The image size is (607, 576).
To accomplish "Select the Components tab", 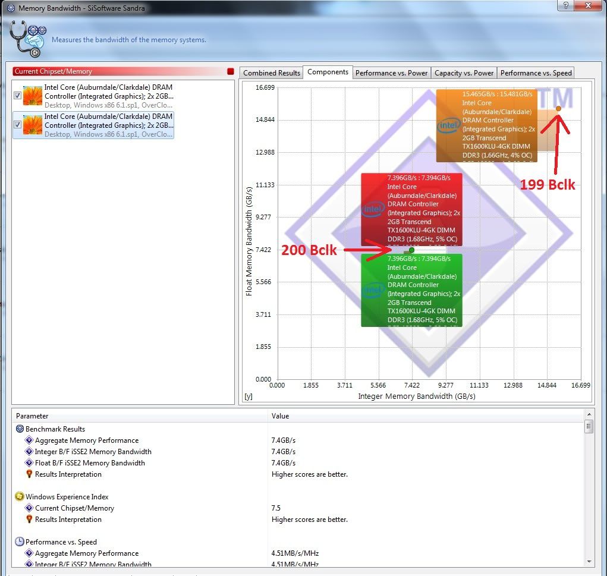I will (x=328, y=72).
